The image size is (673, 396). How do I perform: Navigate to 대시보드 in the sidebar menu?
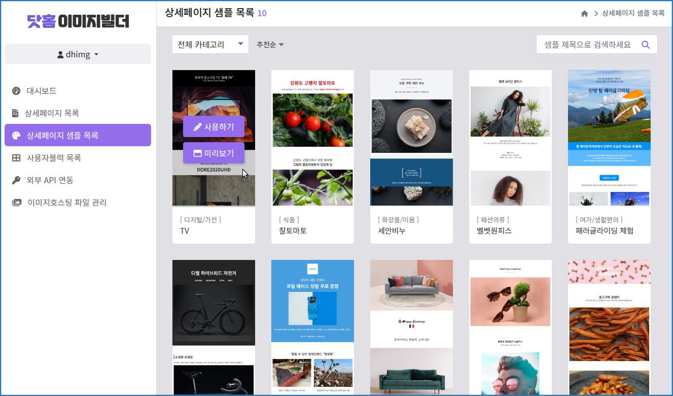coord(42,90)
